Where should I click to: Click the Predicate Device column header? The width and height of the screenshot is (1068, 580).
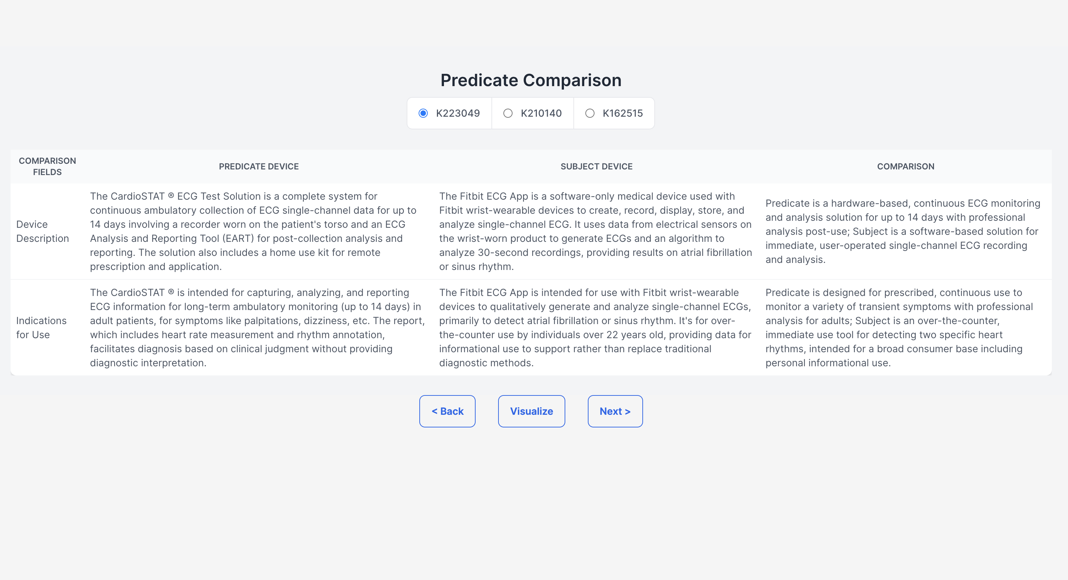[259, 167]
